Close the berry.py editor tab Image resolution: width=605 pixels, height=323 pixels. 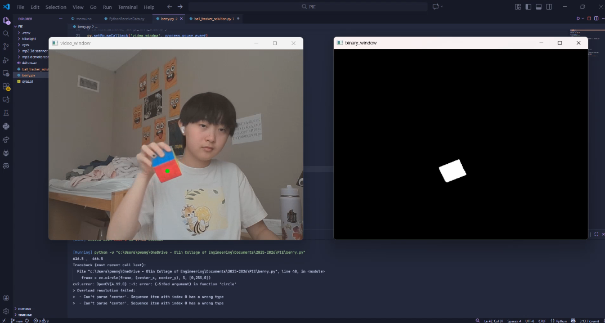182,19
